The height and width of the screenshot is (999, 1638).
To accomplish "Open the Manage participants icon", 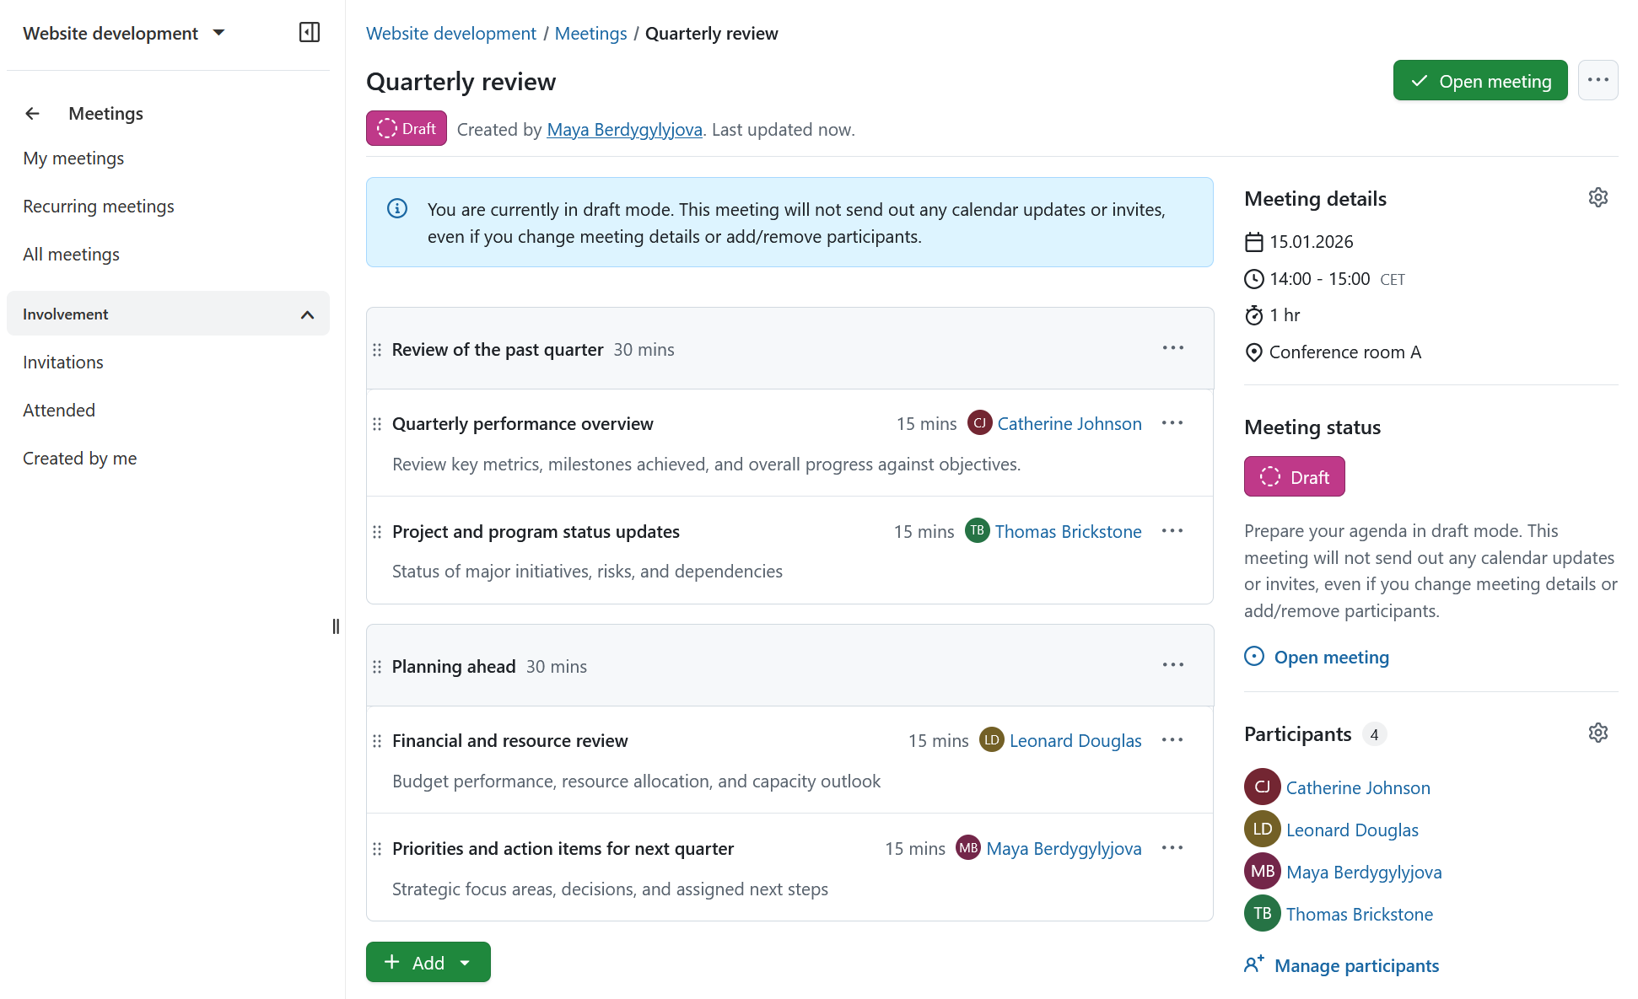I will click(x=1254, y=964).
